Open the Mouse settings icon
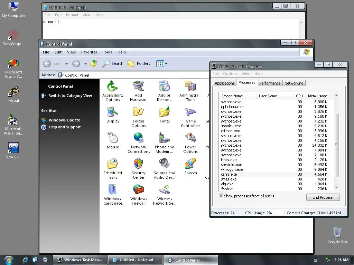 (x=113, y=141)
